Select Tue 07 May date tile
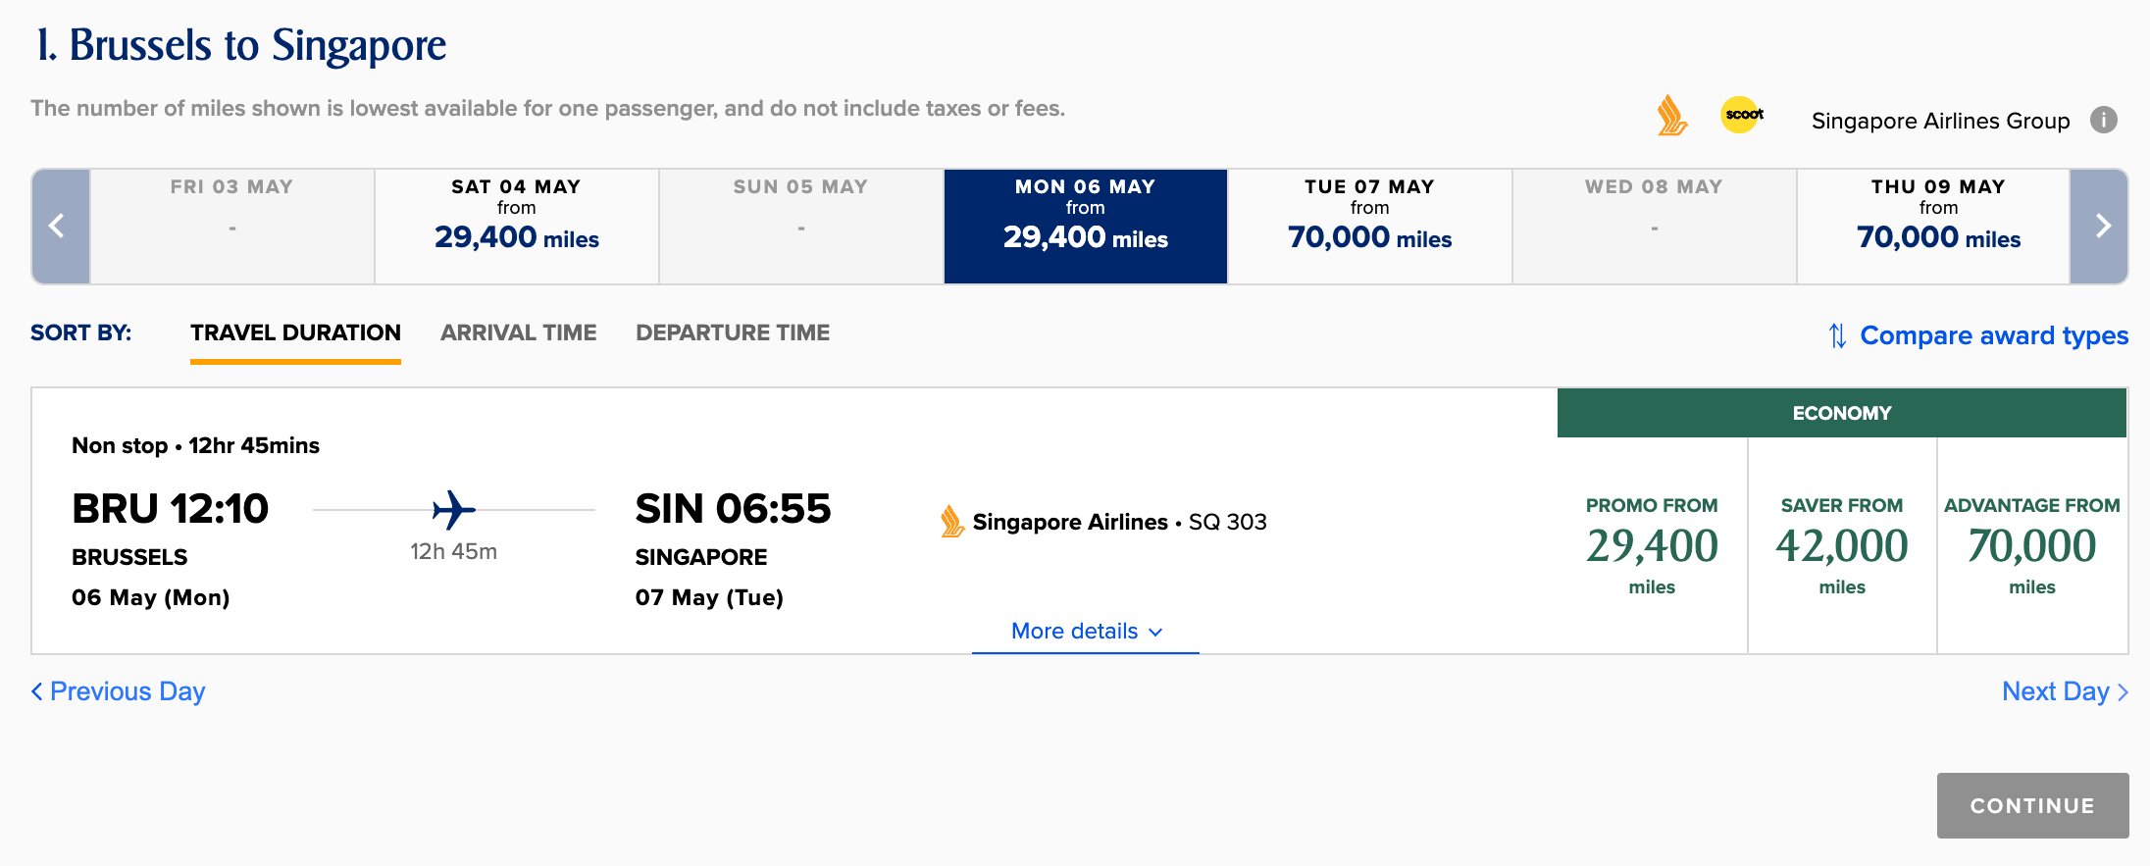2150x866 pixels. [1369, 227]
